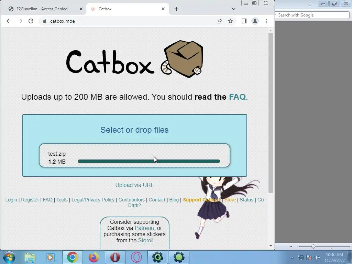Image resolution: width=352 pixels, height=264 pixels.
Task: Open the Upload via URL link
Action: [x=134, y=185]
